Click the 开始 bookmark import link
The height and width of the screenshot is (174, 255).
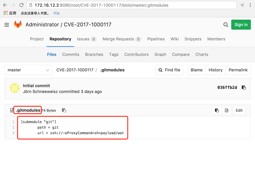click(56, 13)
